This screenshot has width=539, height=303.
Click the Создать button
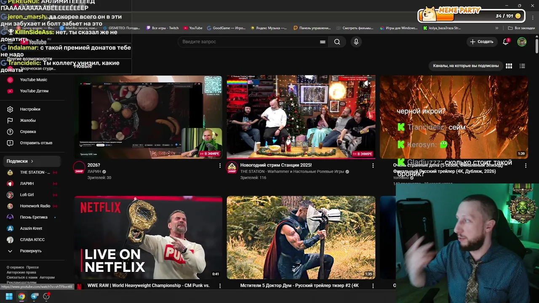tap(481, 42)
